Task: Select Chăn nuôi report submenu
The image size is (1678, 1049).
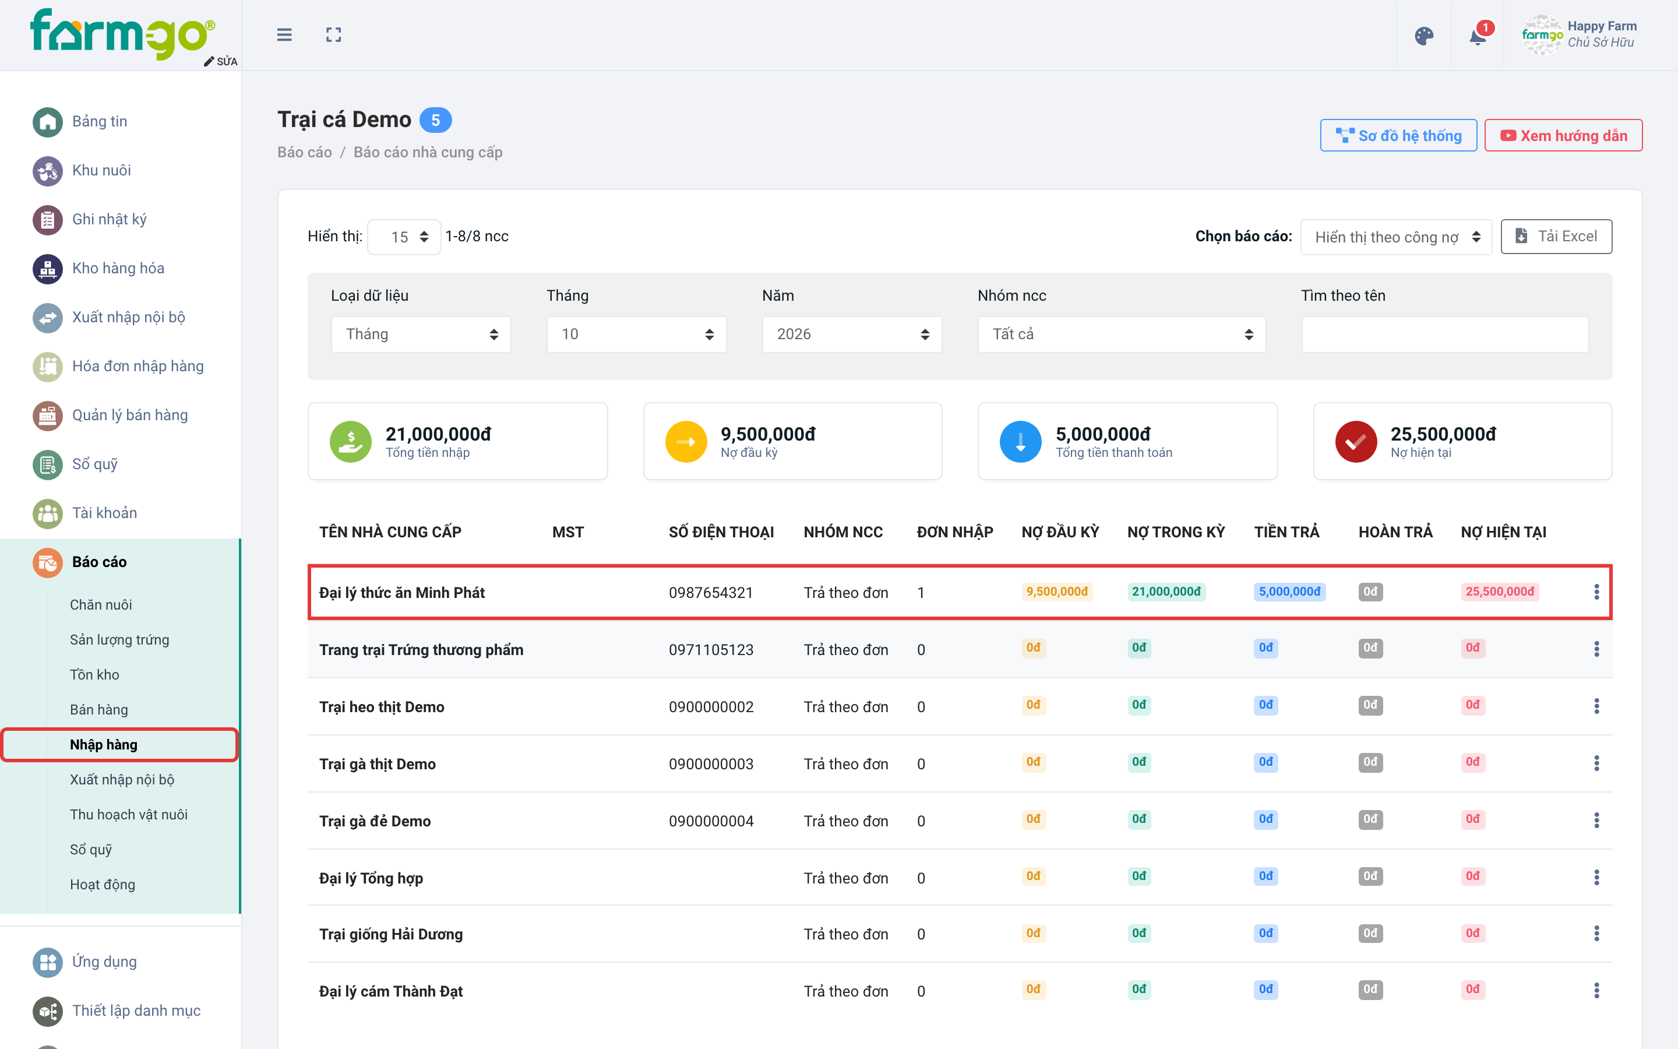Action: tap(101, 605)
